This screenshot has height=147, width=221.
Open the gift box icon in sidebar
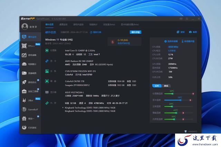pyautogui.click(x=24, y=118)
